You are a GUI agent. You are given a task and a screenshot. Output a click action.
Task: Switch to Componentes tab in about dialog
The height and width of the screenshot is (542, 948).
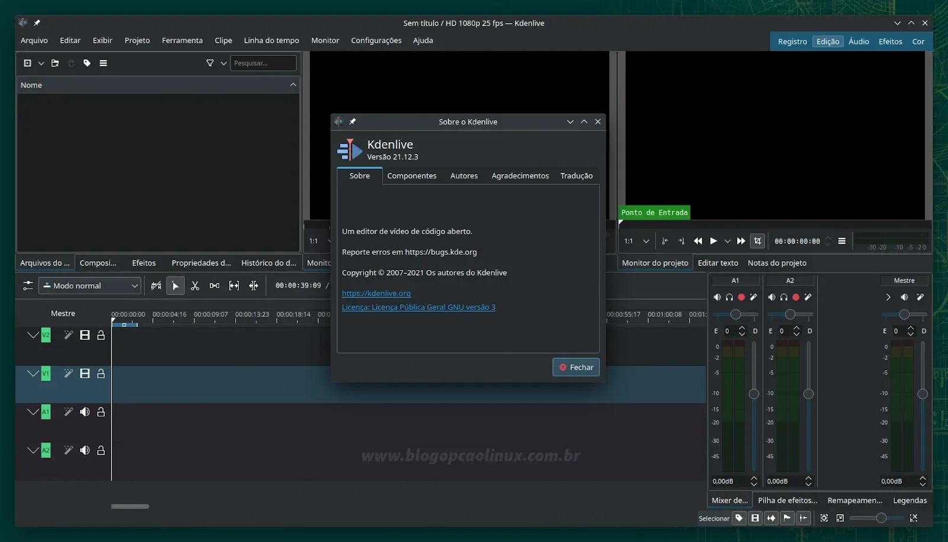tap(412, 176)
